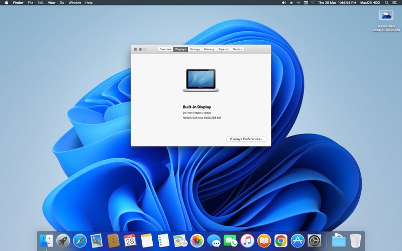
Task: Open the Trash in dock
Action: [355, 241]
